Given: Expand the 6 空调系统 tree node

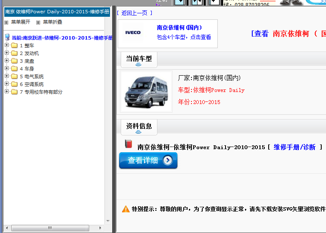Looking at the screenshot, I should click(6, 84).
